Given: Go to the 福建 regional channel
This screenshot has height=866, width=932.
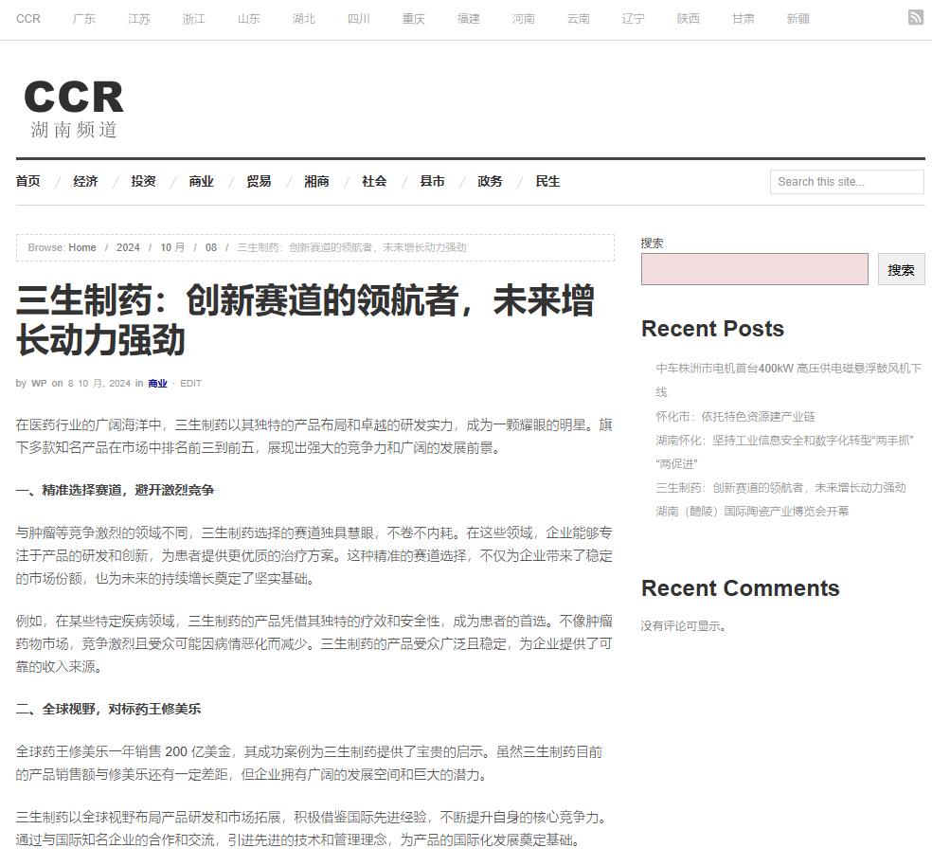Looking at the screenshot, I should click(x=469, y=19).
